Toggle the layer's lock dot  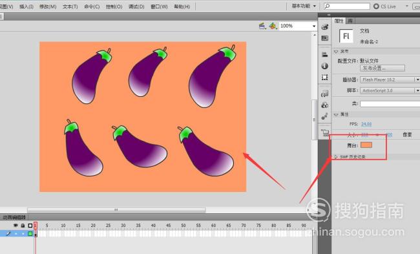click(23, 234)
